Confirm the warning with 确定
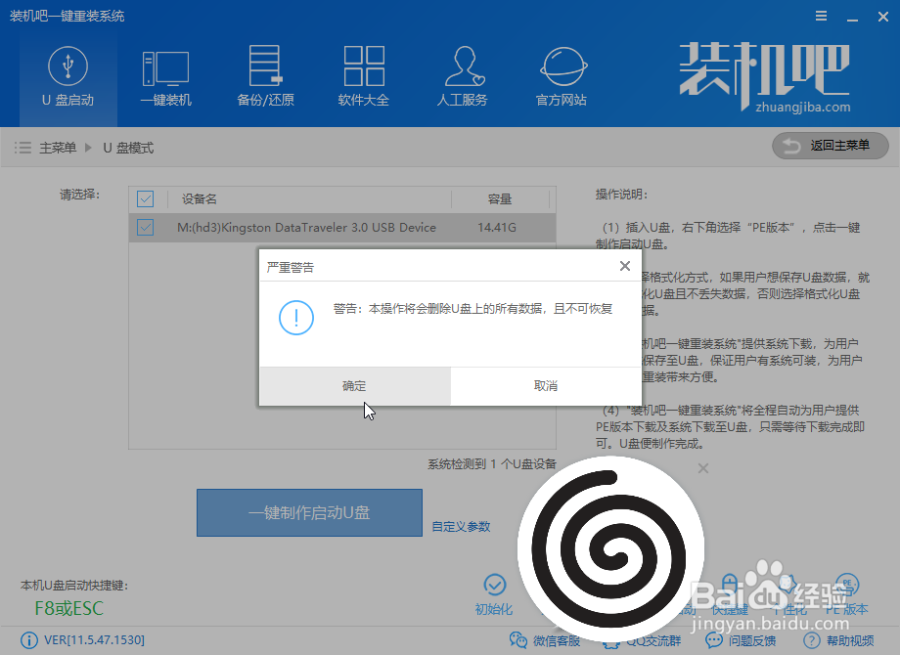This screenshot has width=900, height=655. pyautogui.click(x=355, y=386)
